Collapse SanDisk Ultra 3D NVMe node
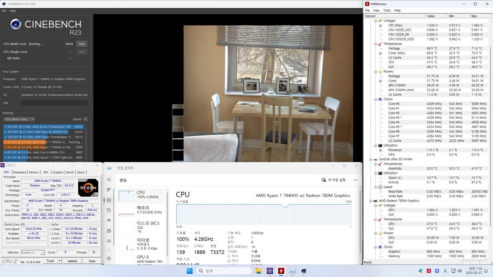493x277 pixels. [371, 159]
